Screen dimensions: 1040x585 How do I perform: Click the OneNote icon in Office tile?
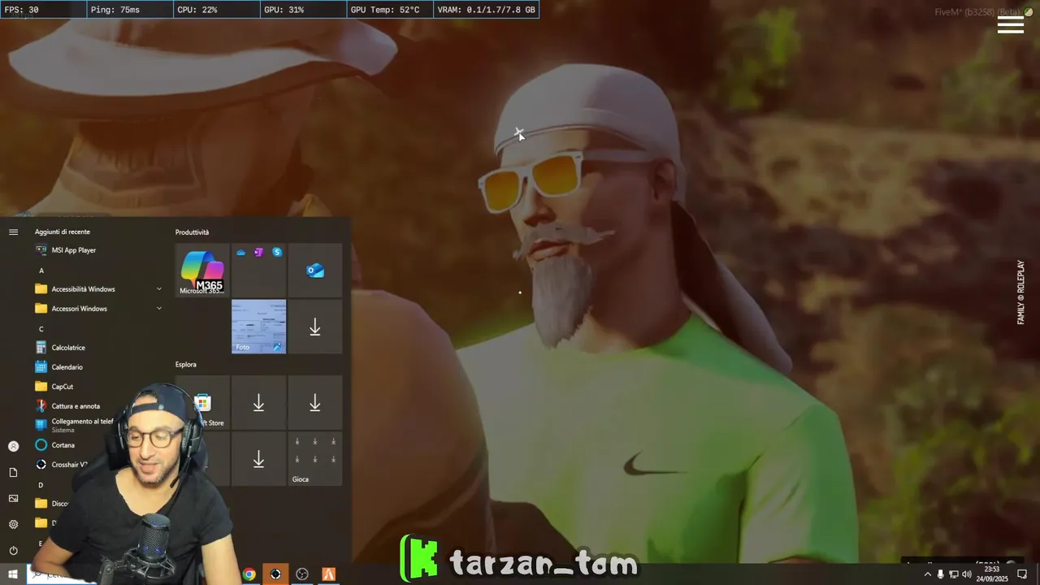click(x=258, y=253)
